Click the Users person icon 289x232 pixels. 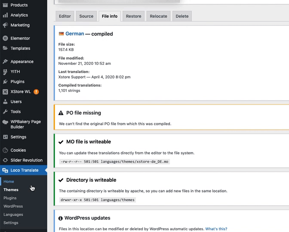[5, 102]
